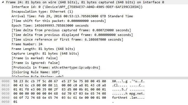Image resolution: width=188 pixels, height=105 pixels.
Task: Select Time delta from previous captured frame
Action: pos(71,30)
